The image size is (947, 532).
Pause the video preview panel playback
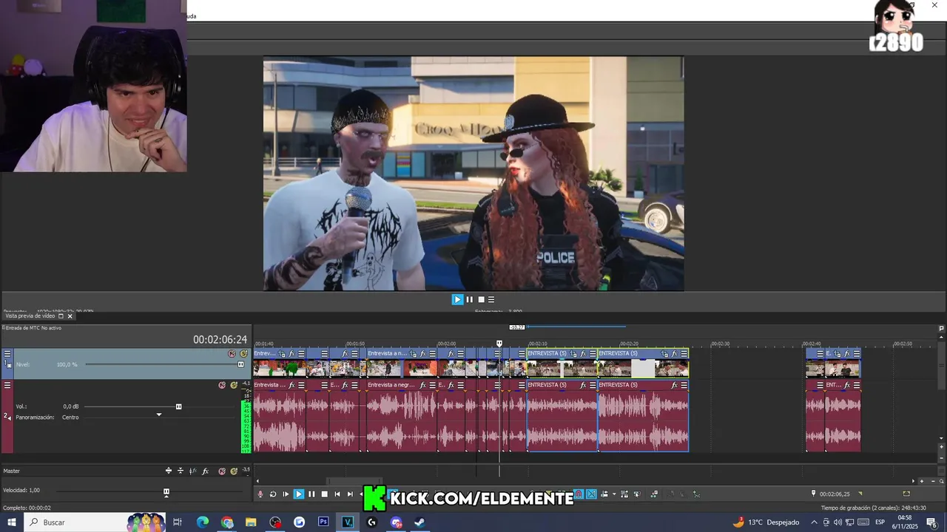(469, 299)
